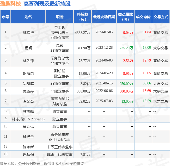Click the 盈趣科技 company name in the title
Screen dimensions: 170x166
(x=10, y=4)
